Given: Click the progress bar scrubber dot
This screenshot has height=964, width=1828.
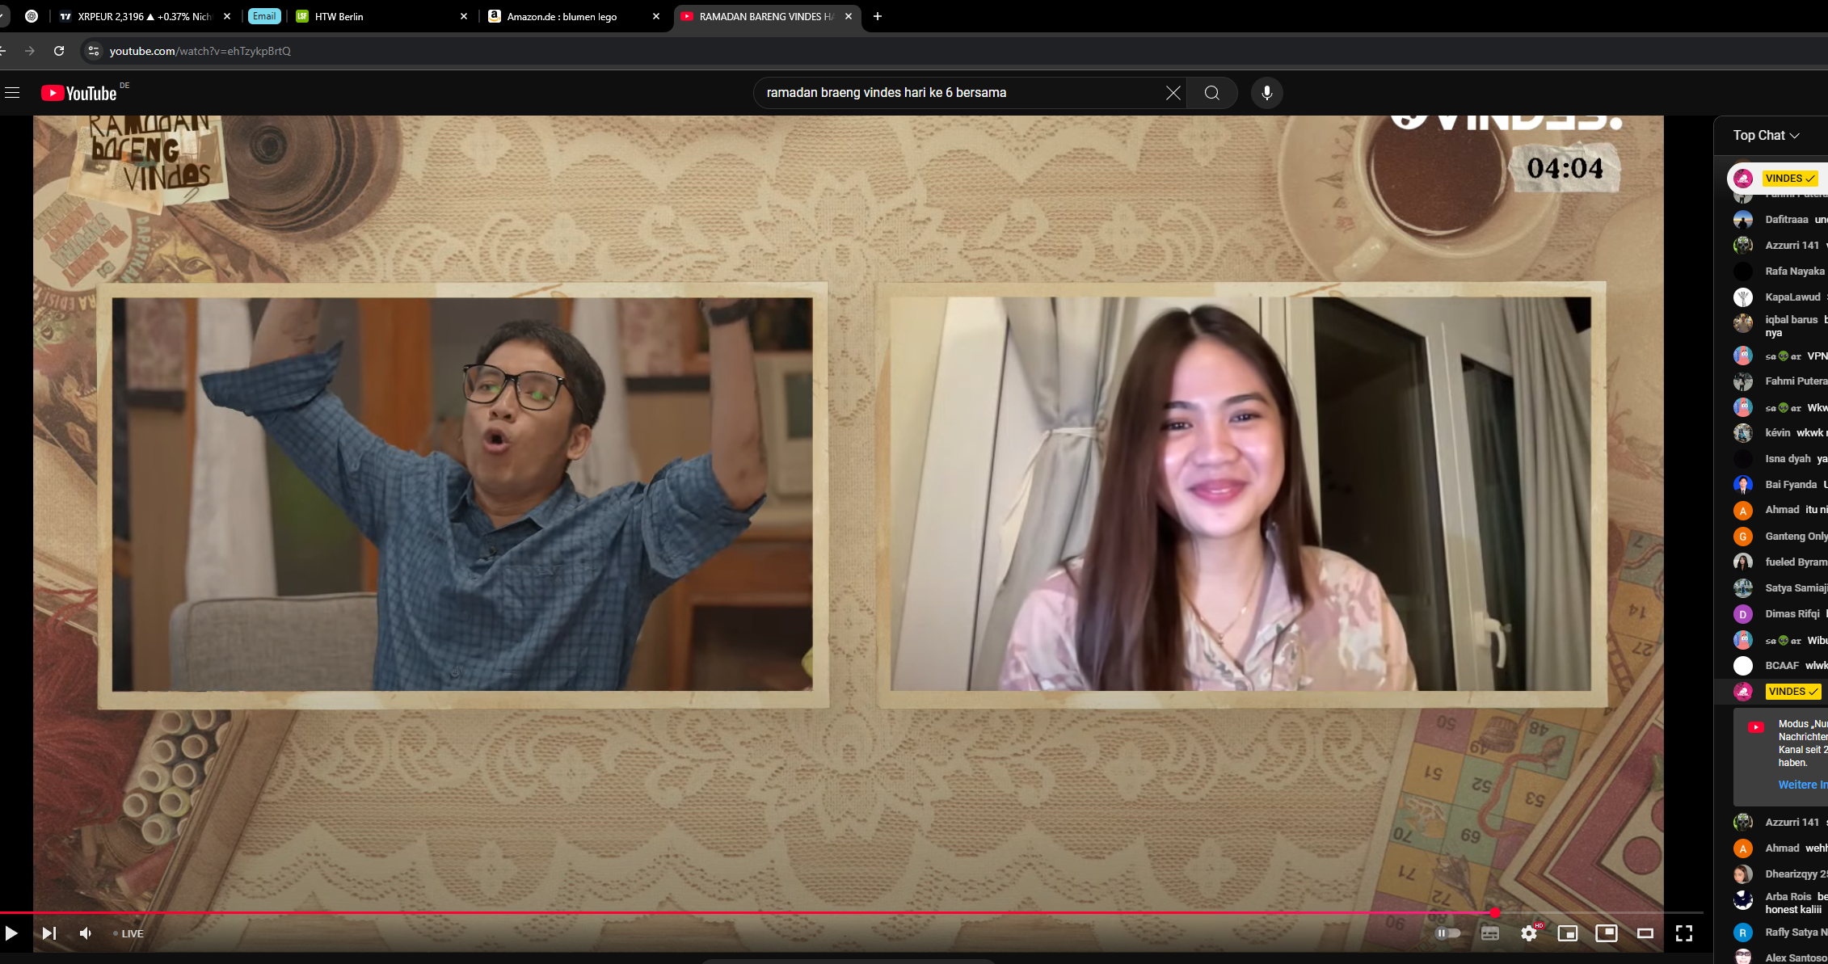Looking at the screenshot, I should (x=1495, y=912).
